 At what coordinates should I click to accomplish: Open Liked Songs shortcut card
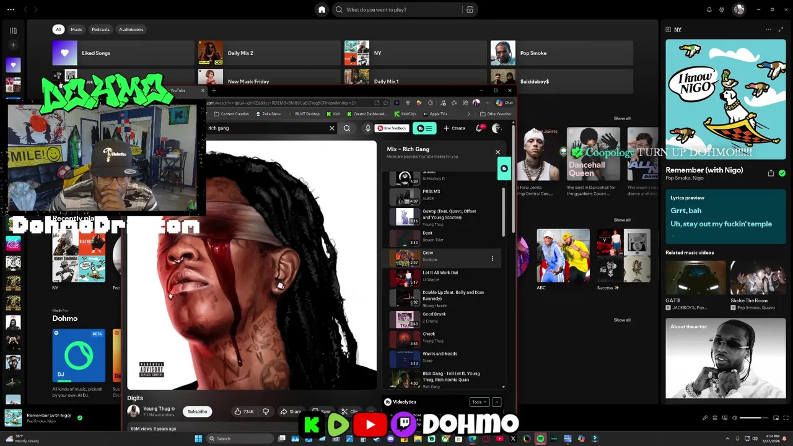(x=123, y=53)
